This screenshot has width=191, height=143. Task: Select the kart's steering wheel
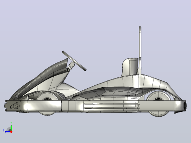tap(74, 61)
